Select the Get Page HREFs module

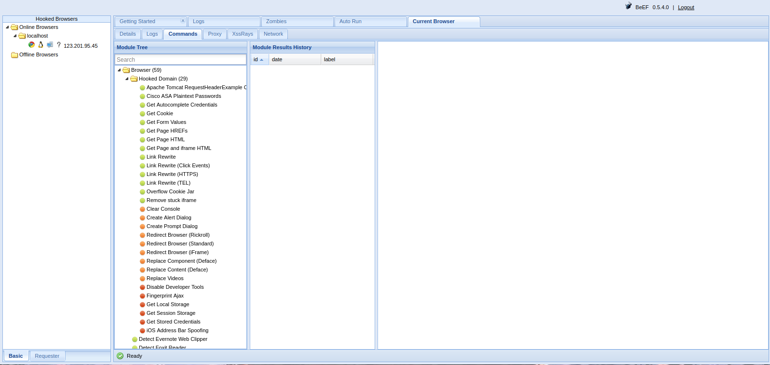tap(167, 131)
